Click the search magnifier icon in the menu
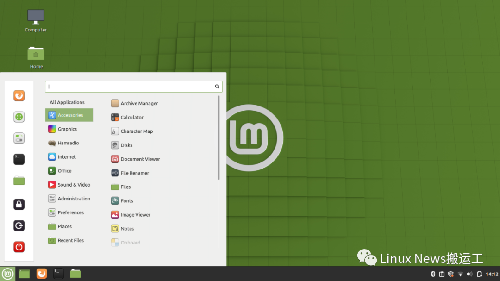 [x=217, y=87]
